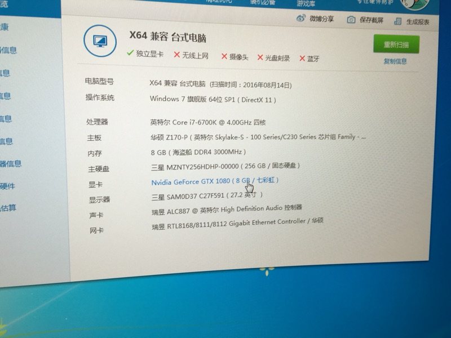Click the 独立显卡 feature label
The height and width of the screenshot is (338, 451).
[150, 54]
